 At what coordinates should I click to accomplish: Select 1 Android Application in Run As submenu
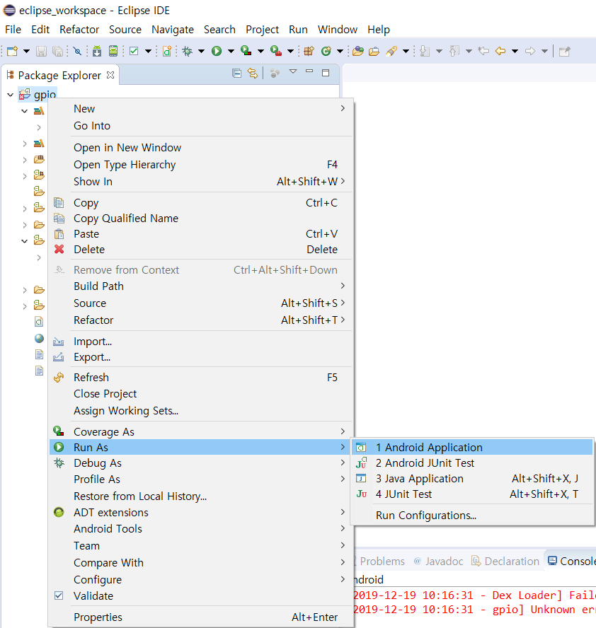tap(472, 448)
